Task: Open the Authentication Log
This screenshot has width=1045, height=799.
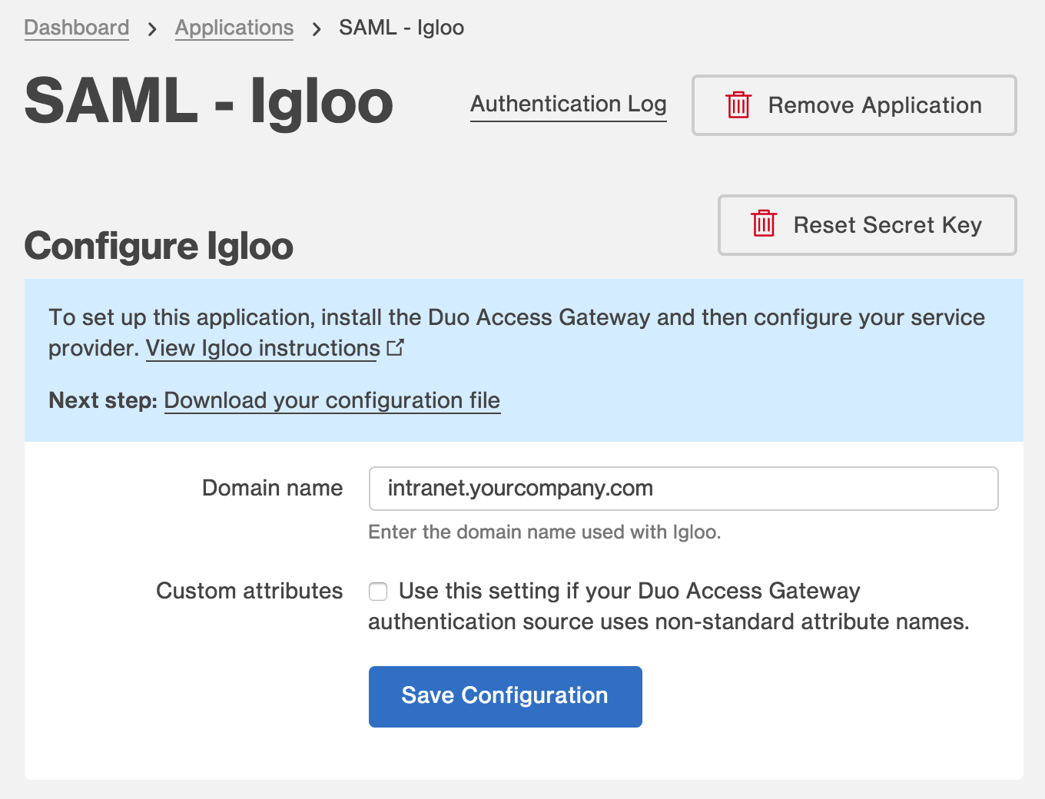Action: click(x=568, y=104)
